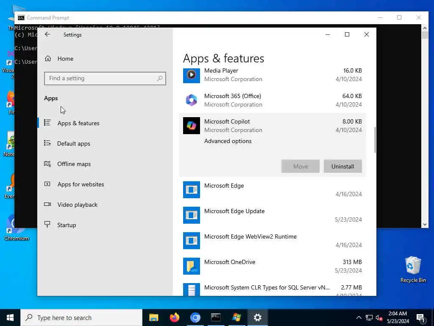Click the Video playback camera icon
Image resolution: width=434 pixels, height=326 pixels.
tap(47, 205)
